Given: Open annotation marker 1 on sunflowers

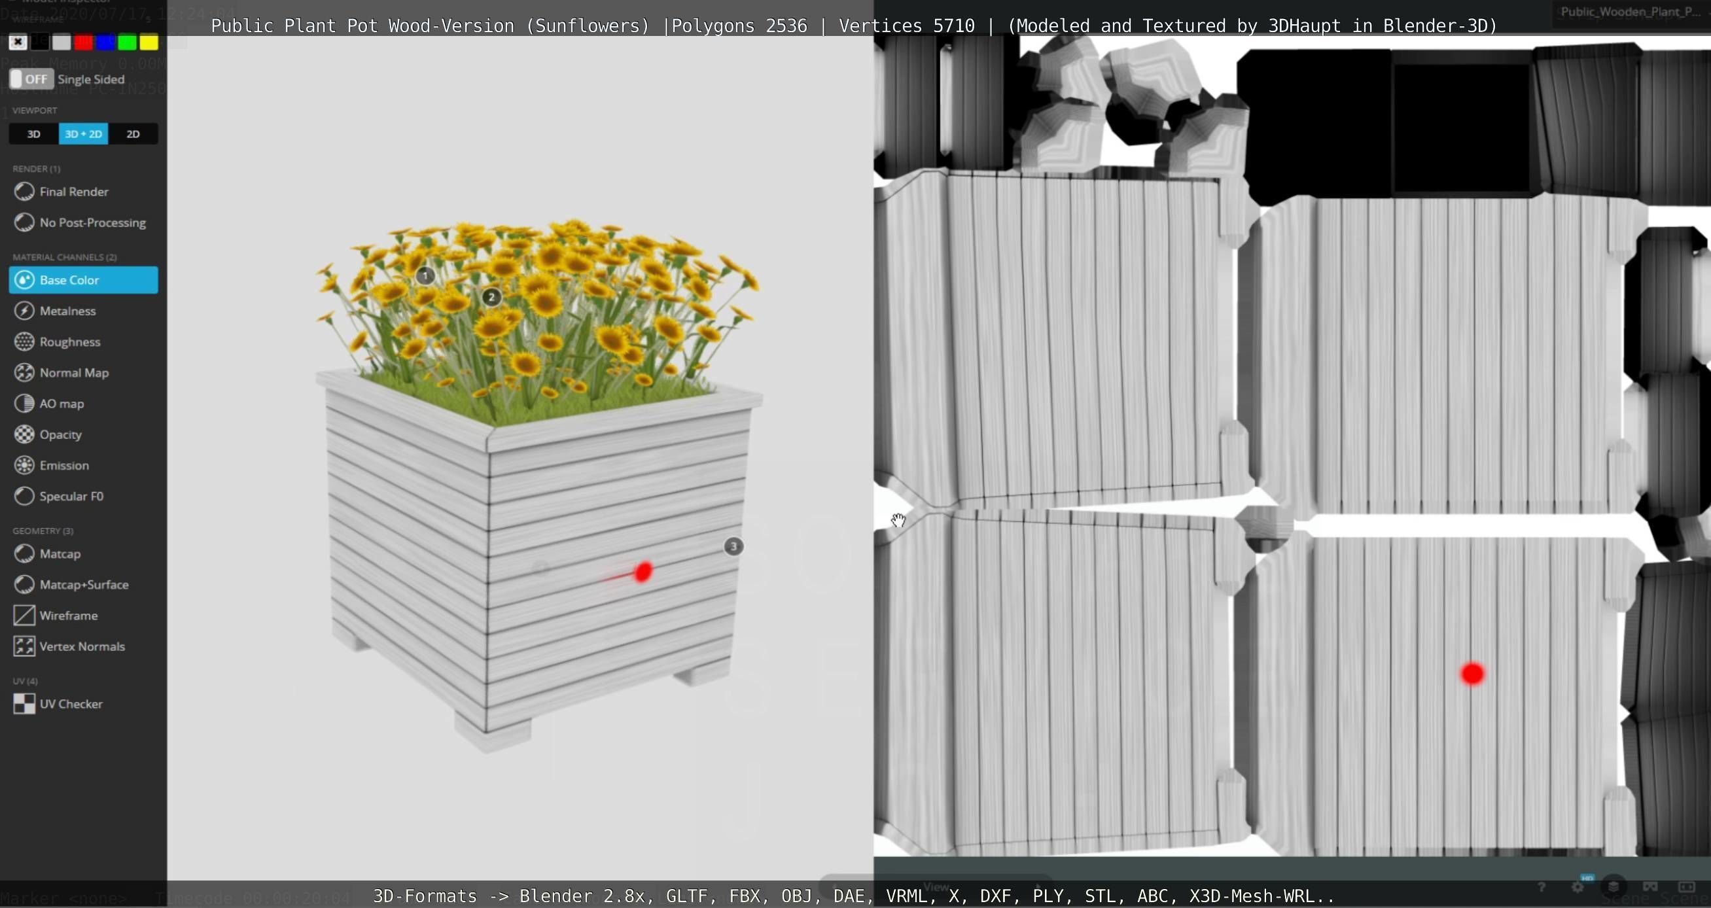Looking at the screenshot, I should (x=426, y=275).
